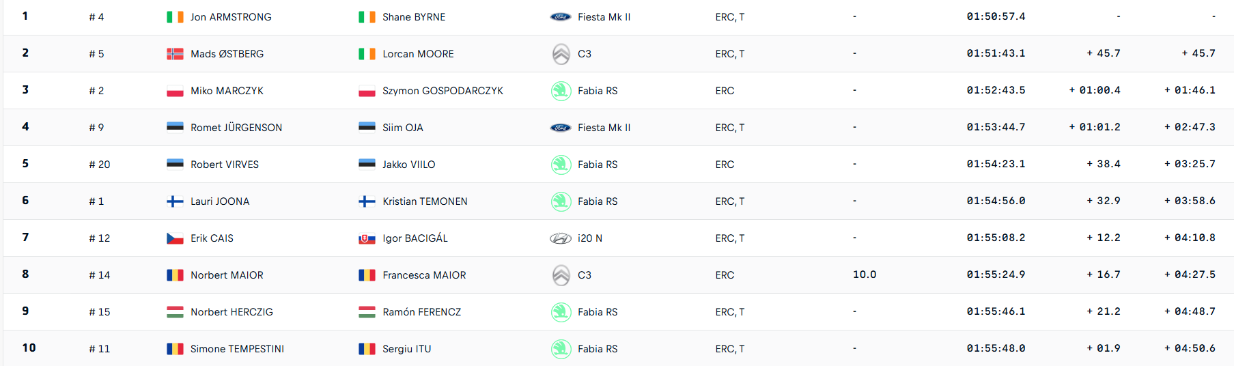Click the Finnish flag beside Lauri JOONA
The width and height of the screenshot is (1234, 366).
pos(175,201)
